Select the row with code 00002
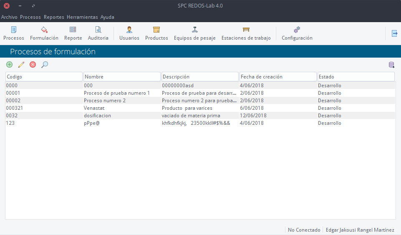This screenshot has height=235, width=401. 200,101
